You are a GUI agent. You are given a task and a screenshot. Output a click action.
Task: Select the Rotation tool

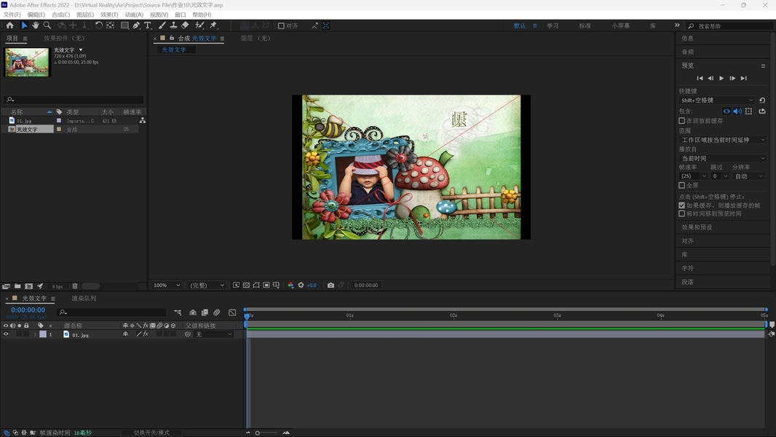click(98, 25)
